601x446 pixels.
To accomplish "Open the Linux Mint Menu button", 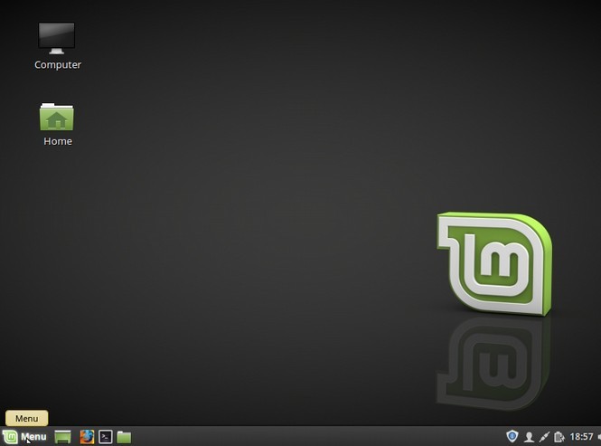I will (24, 437).
